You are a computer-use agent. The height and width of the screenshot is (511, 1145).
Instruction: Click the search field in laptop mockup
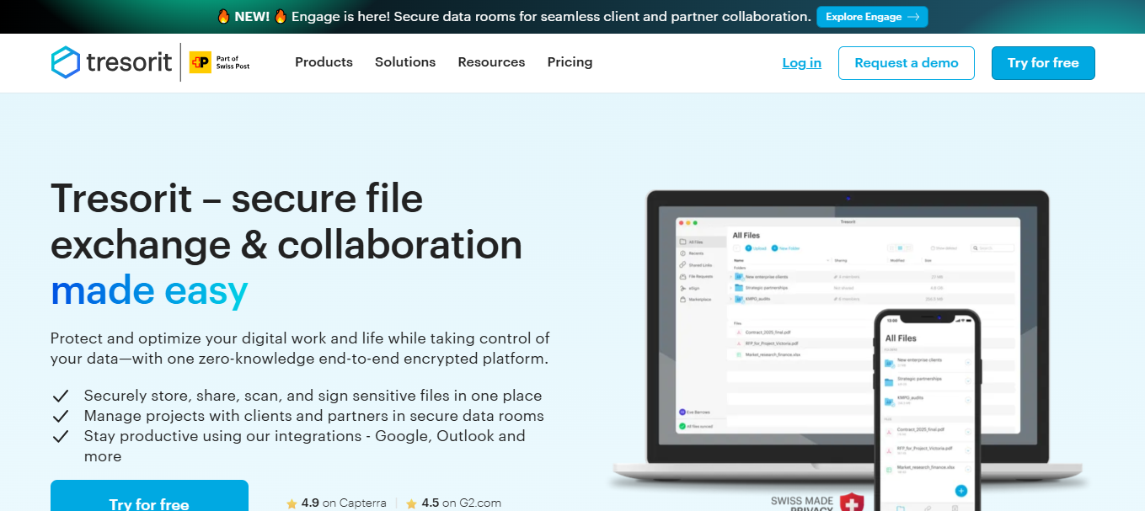tap(994, 248)
